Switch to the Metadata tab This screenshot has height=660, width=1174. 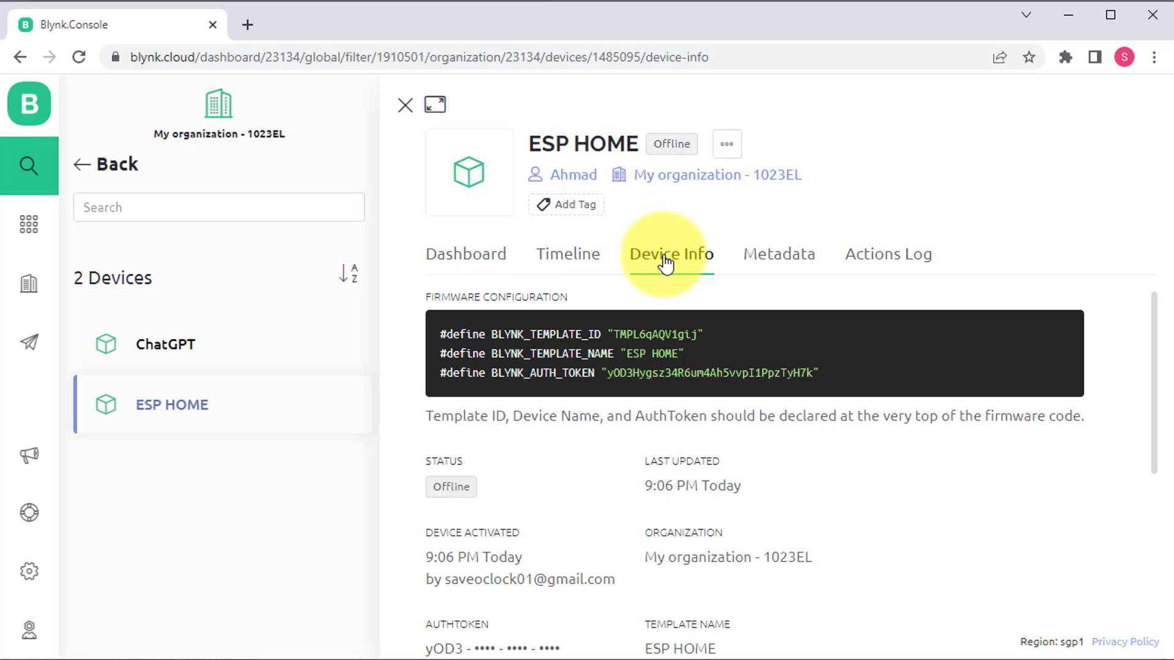779,254
